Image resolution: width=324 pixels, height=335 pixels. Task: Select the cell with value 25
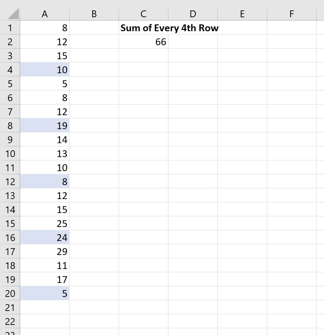(45, 224)
